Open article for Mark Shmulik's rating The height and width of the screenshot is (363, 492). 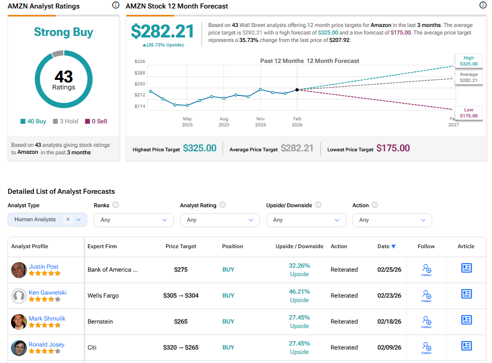[467, 320]
